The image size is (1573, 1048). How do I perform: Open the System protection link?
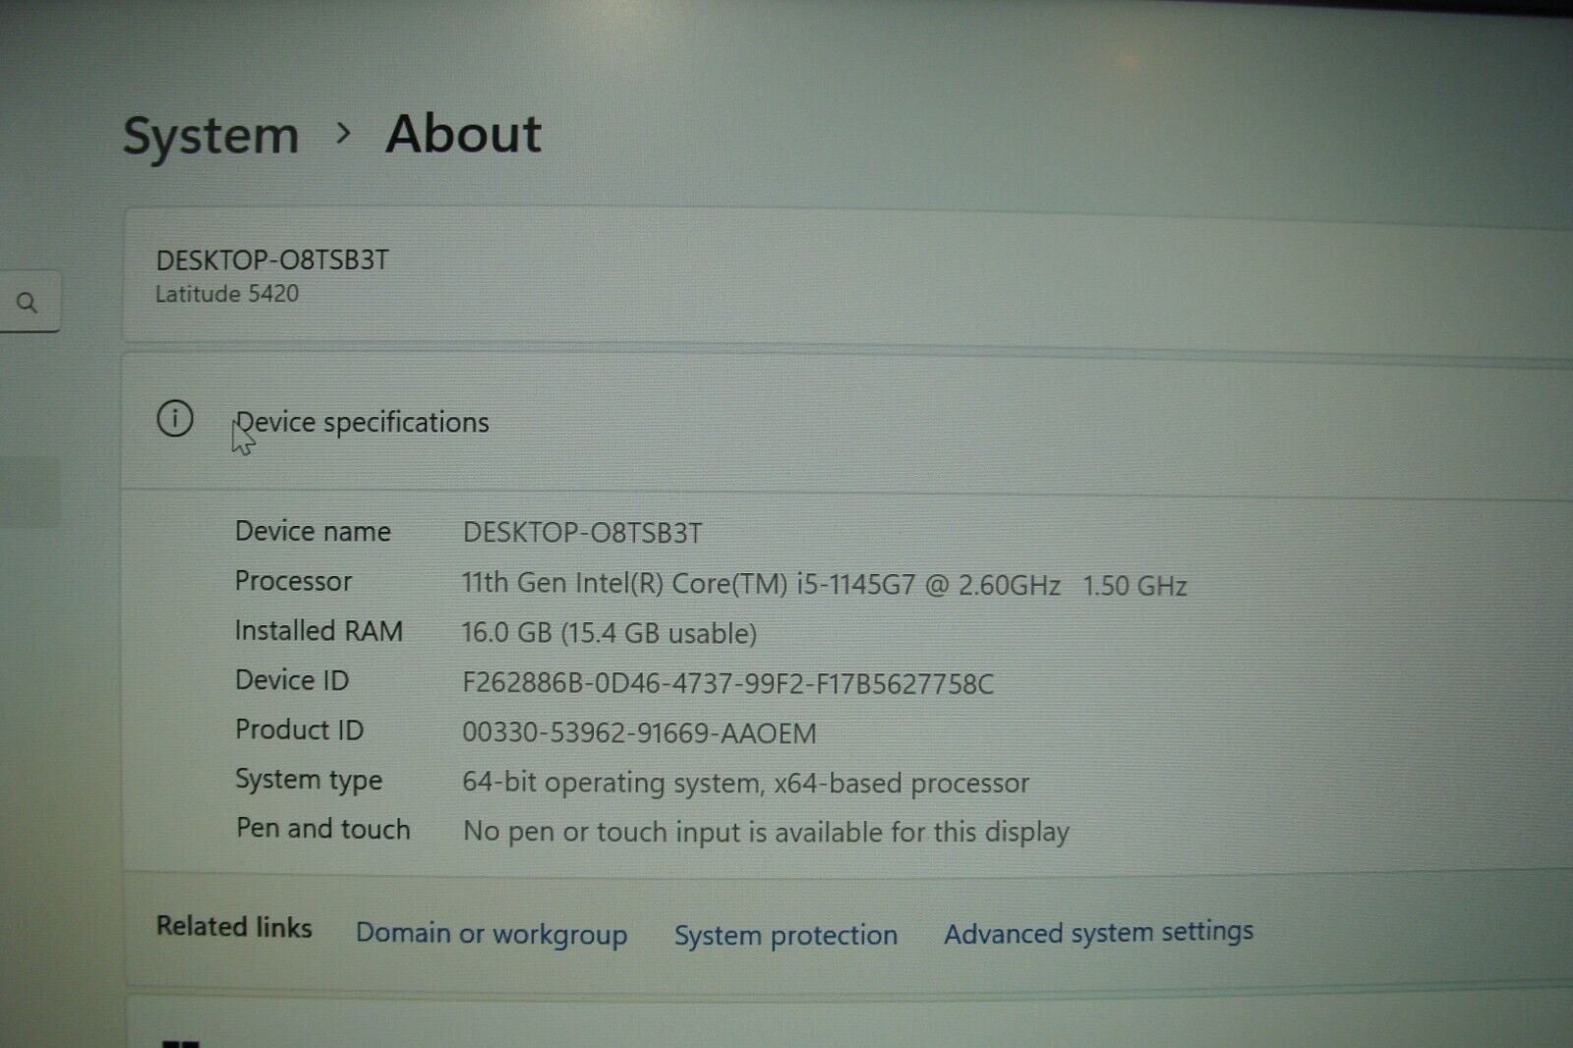786,935
